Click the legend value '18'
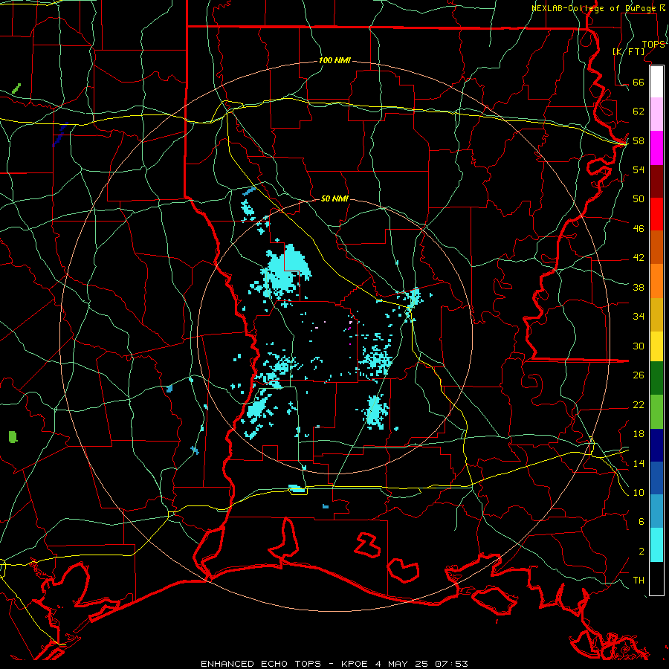 [639, 434]
